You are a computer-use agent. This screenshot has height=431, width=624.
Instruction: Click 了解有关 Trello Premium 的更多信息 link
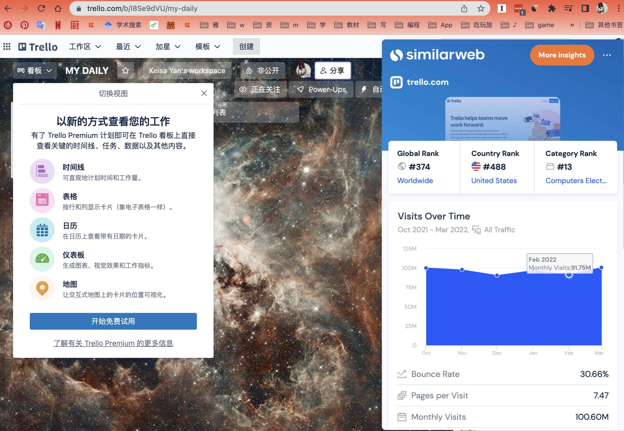pos(113,343)
